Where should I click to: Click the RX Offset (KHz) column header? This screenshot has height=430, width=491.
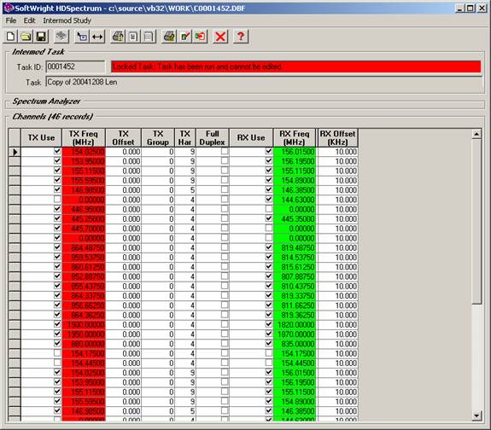tap(337, 137)
